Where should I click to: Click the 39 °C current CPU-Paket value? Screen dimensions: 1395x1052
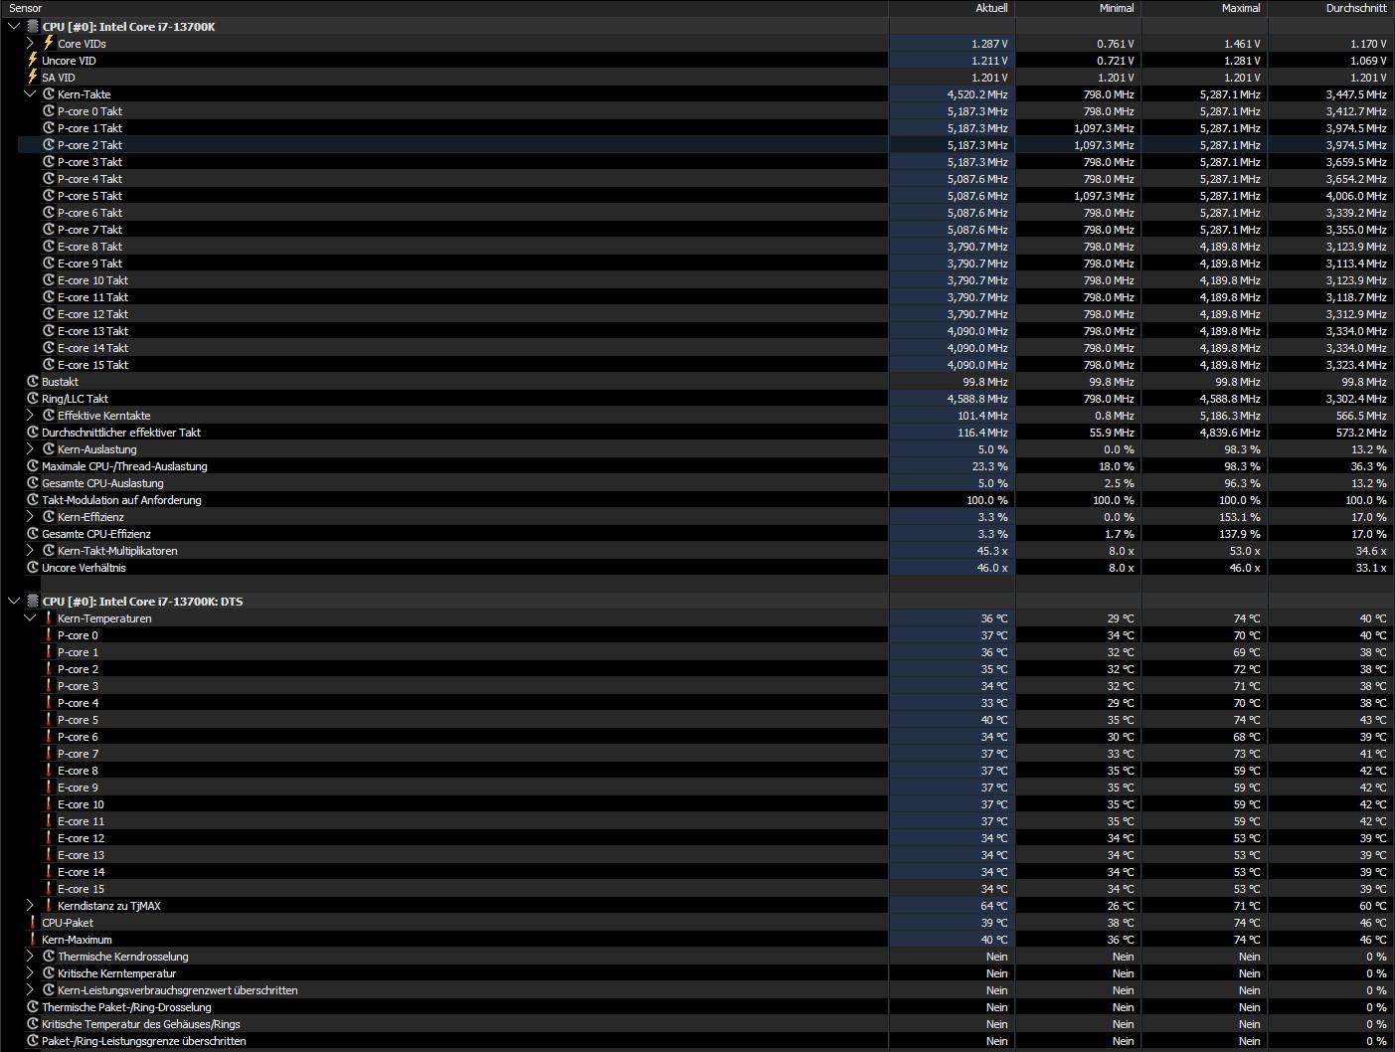994,923
